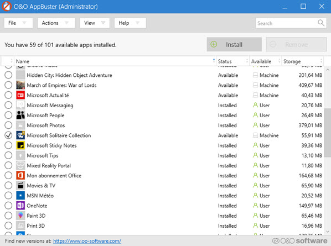Select the Hidden City checkbox
The height and width of the screenshot is (246, 331).
[8, 75]
